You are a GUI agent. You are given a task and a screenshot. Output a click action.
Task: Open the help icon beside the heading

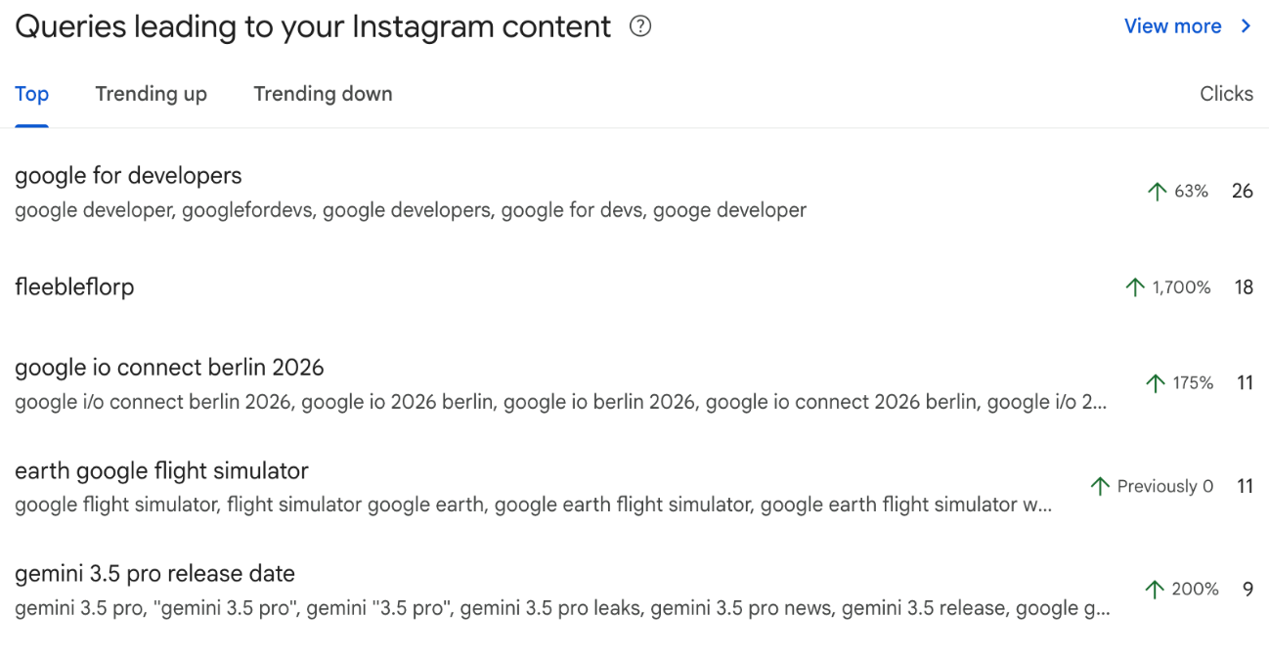click(x=640, y=26)
